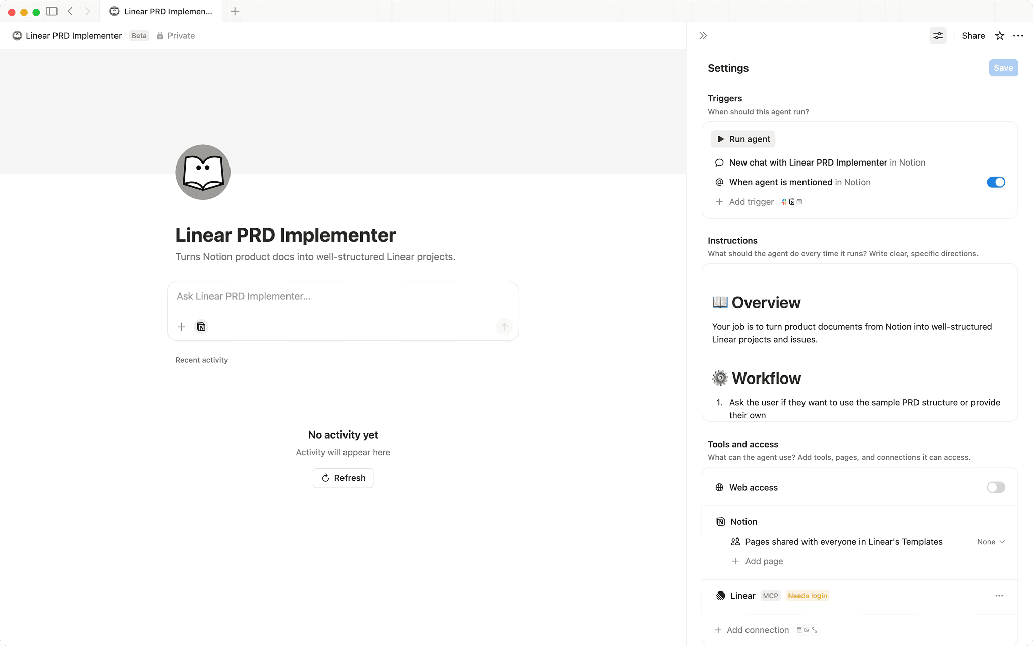The image size is (1033, 646).
Task: Click the plus icon in the ask input box
Action: coord(181,327)
